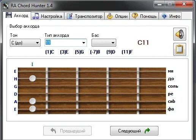
Task: Click the green arrow on Следующий button
Action: [147, 131]
